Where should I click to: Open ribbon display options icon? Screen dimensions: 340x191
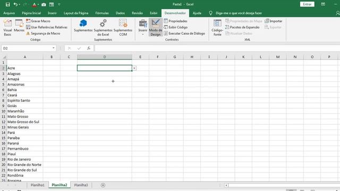(x=323, y=4)
